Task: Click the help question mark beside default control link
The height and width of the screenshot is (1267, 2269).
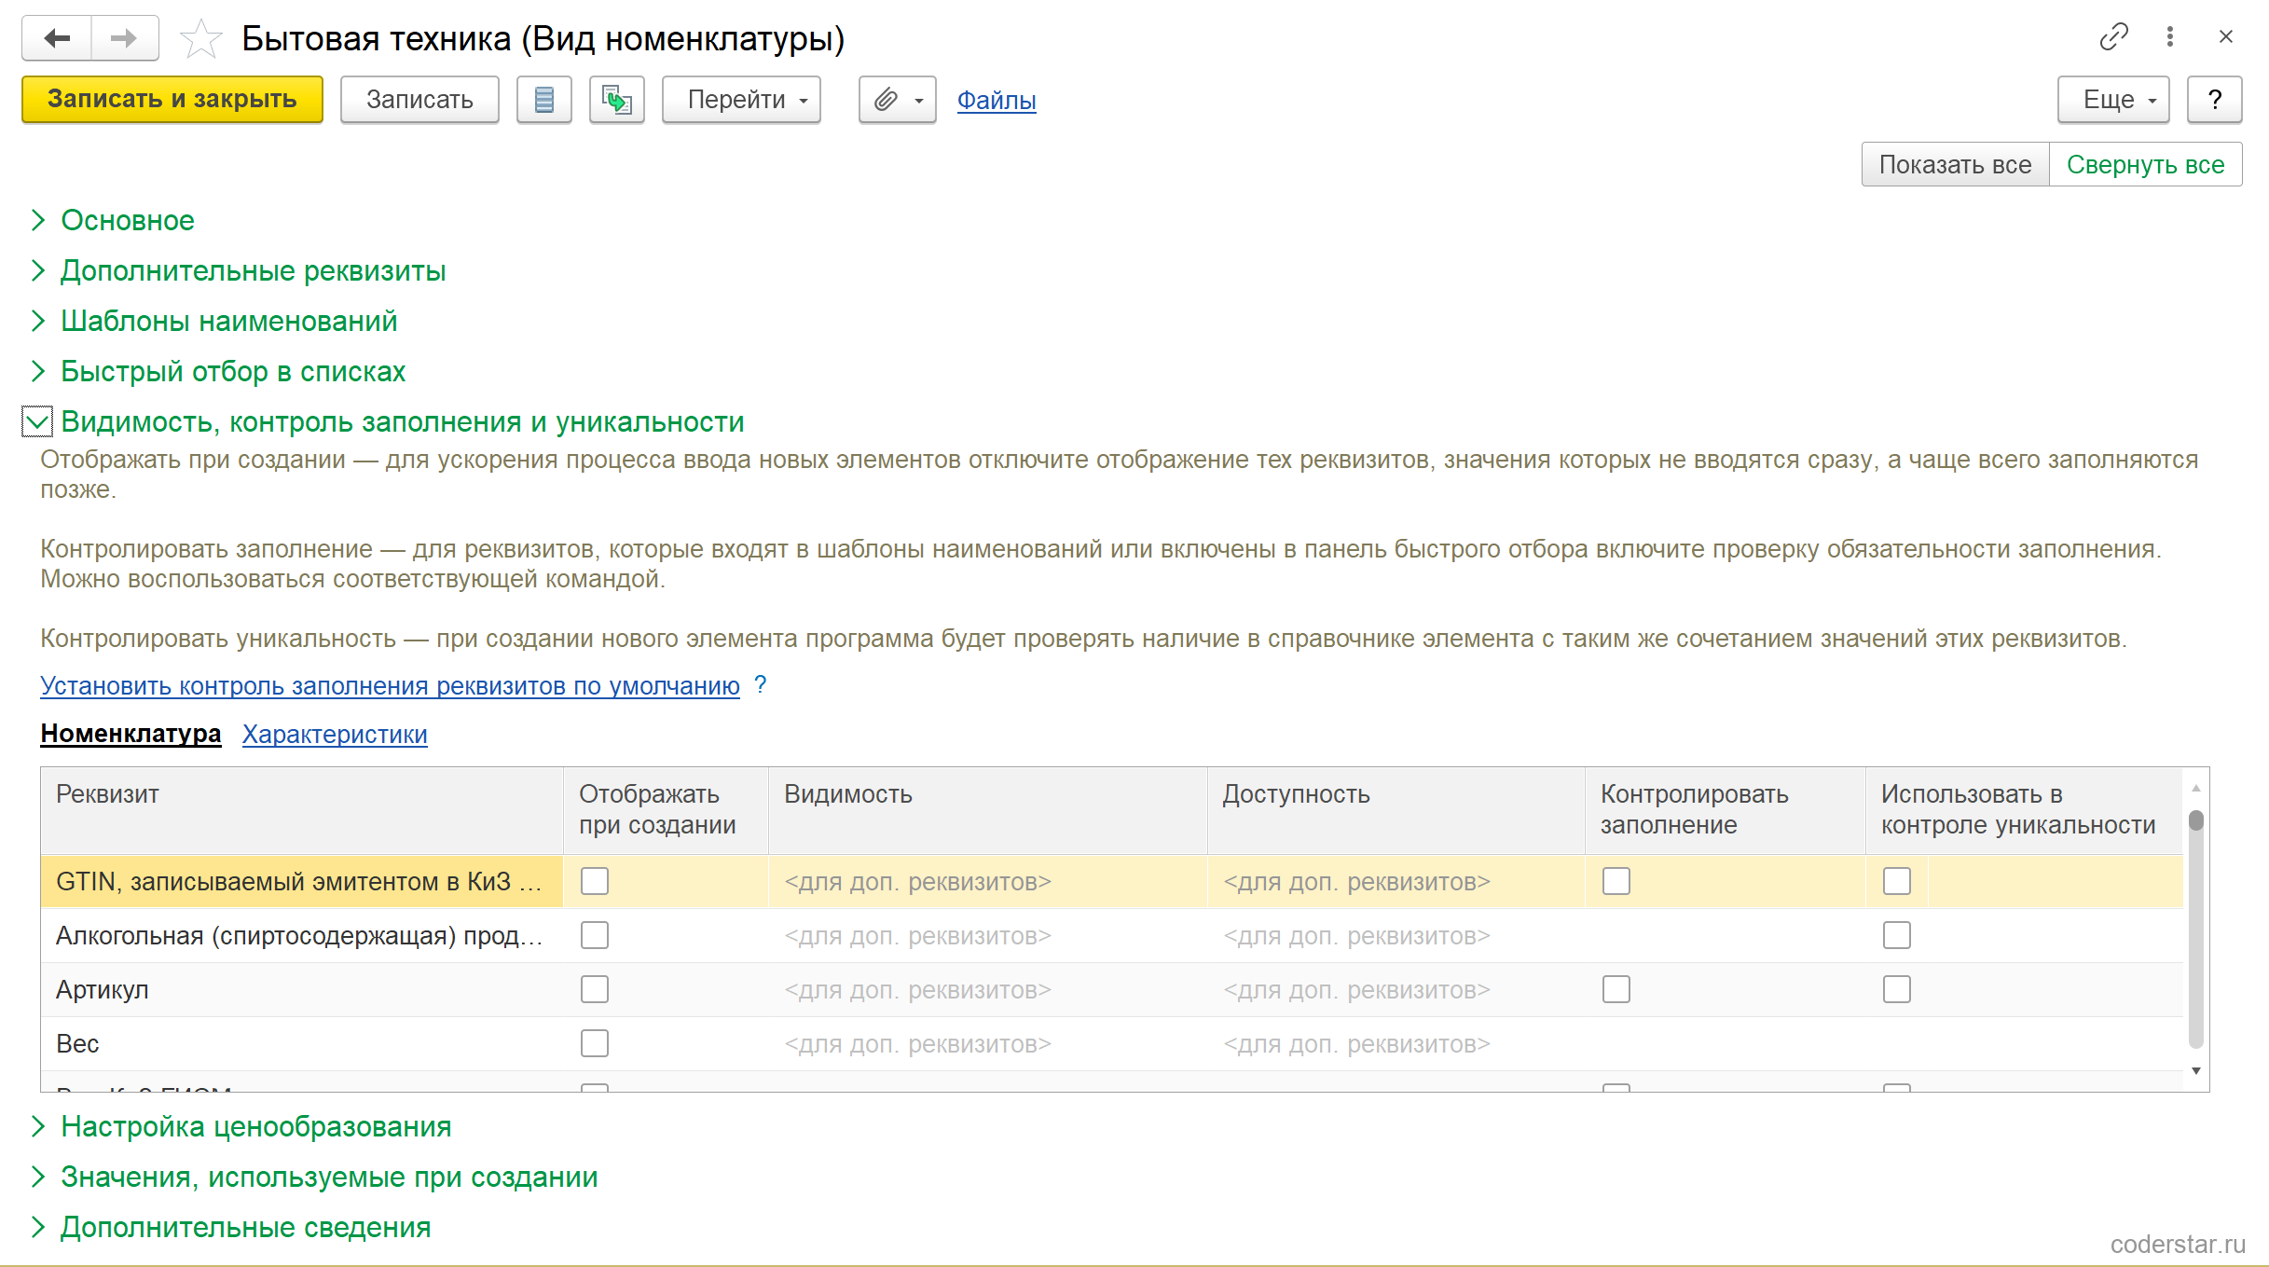Action: pos(761,684)
